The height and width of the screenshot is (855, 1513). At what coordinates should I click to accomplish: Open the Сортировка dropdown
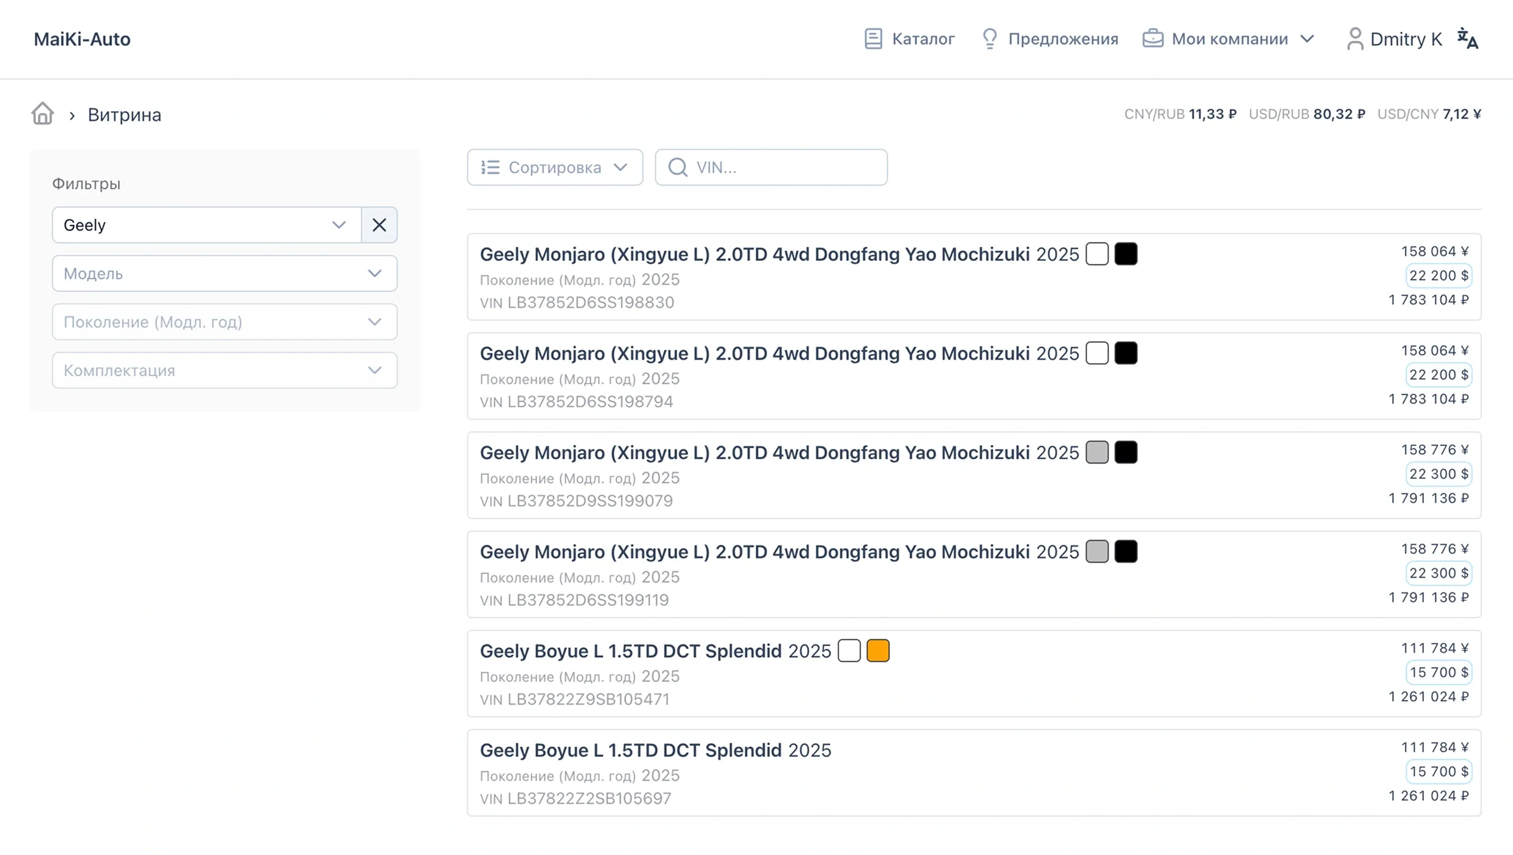[x=554, y=167]
